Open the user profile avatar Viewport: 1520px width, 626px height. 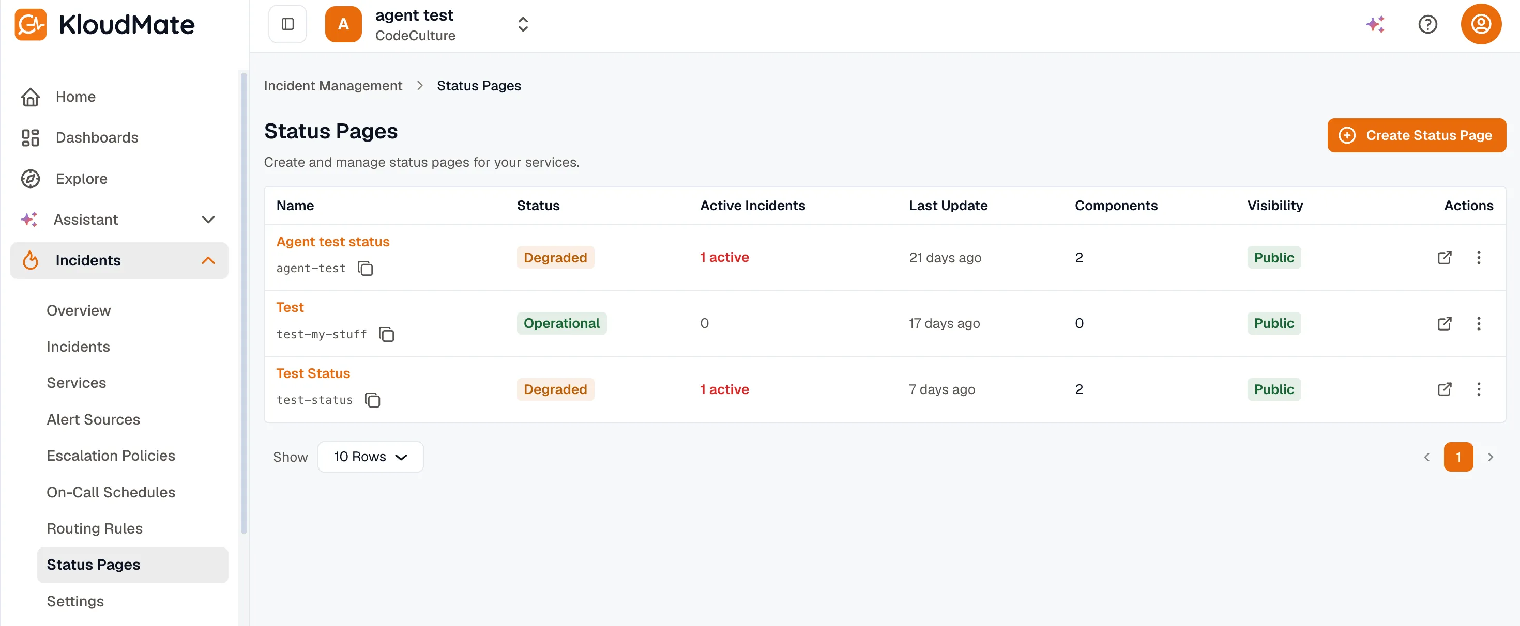point(1481,24)
